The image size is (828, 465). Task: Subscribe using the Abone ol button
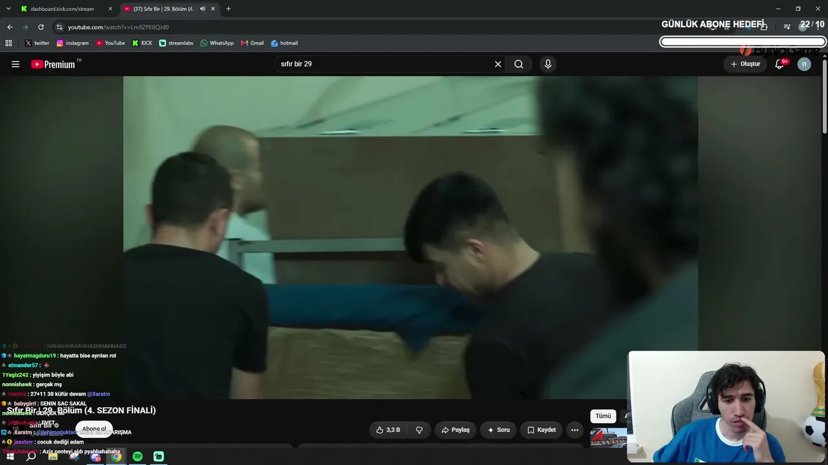click(x=94, y=429)
